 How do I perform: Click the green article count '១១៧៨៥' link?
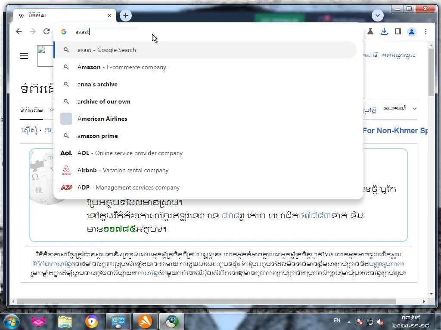point(120,229)
